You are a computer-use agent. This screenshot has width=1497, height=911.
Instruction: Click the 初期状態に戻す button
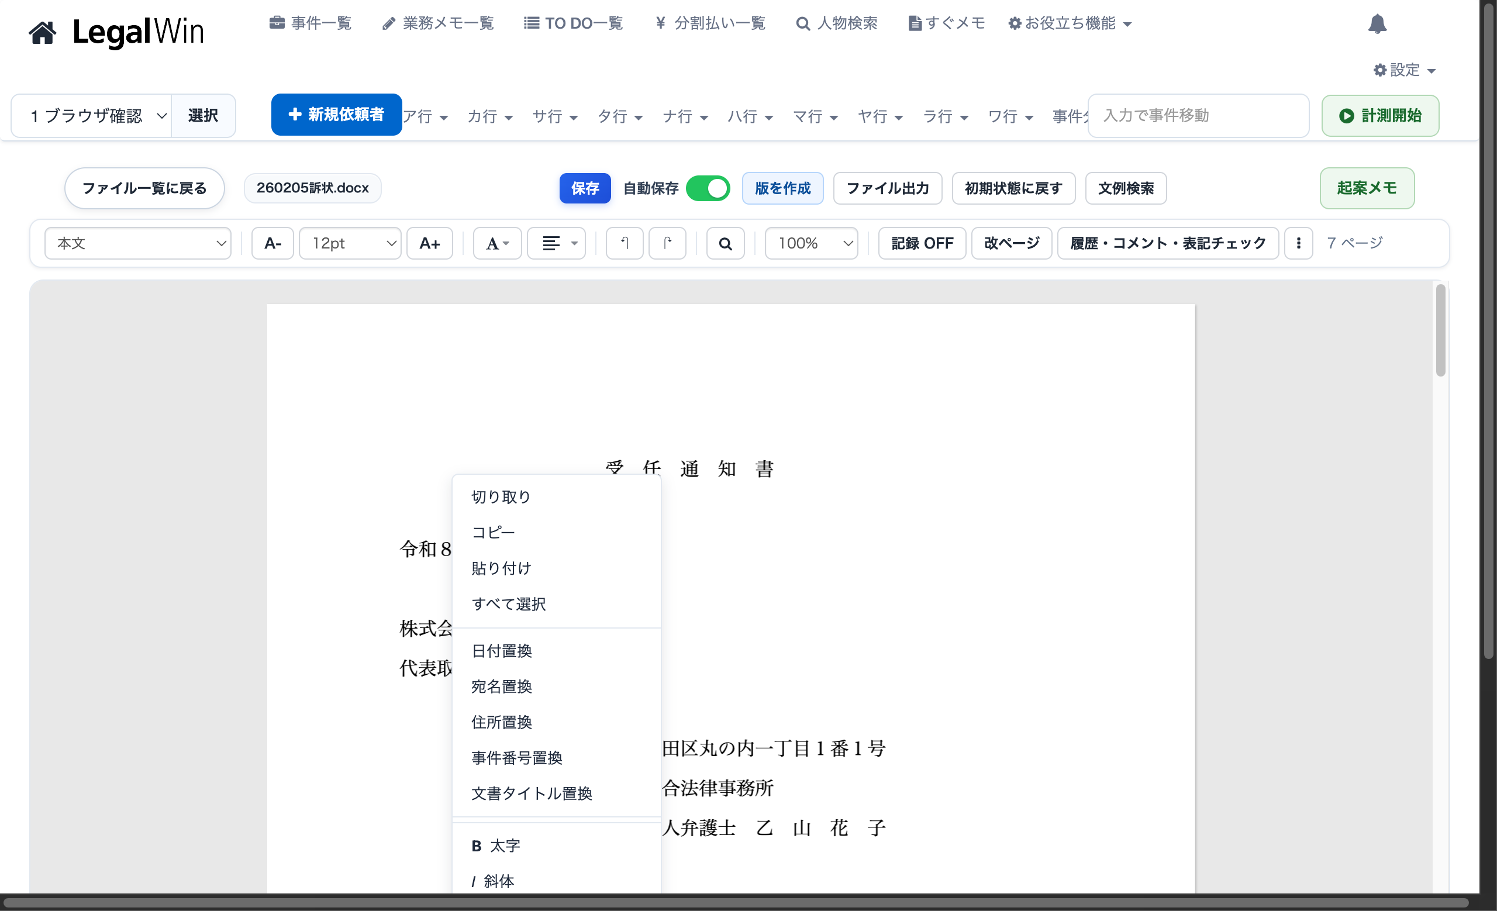point(1013,188)
